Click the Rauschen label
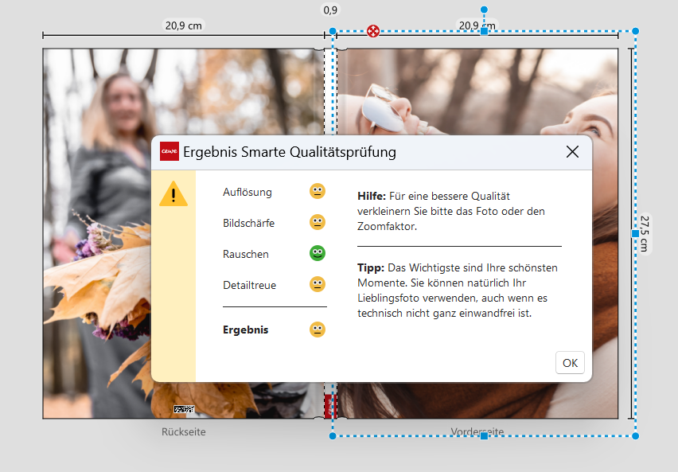The width and height of the screenshot is (678, 472). (246, 255)
